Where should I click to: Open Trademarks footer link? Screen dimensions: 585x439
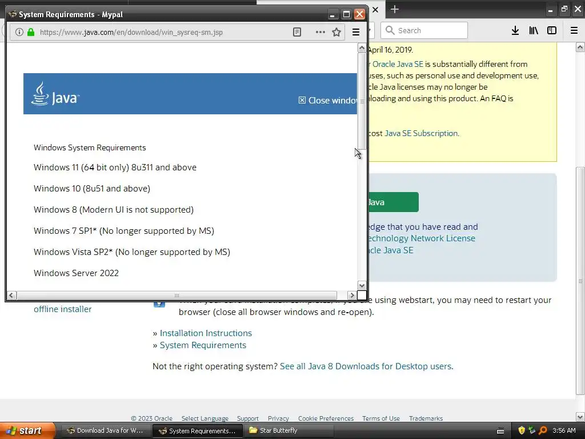coord(426,418)
